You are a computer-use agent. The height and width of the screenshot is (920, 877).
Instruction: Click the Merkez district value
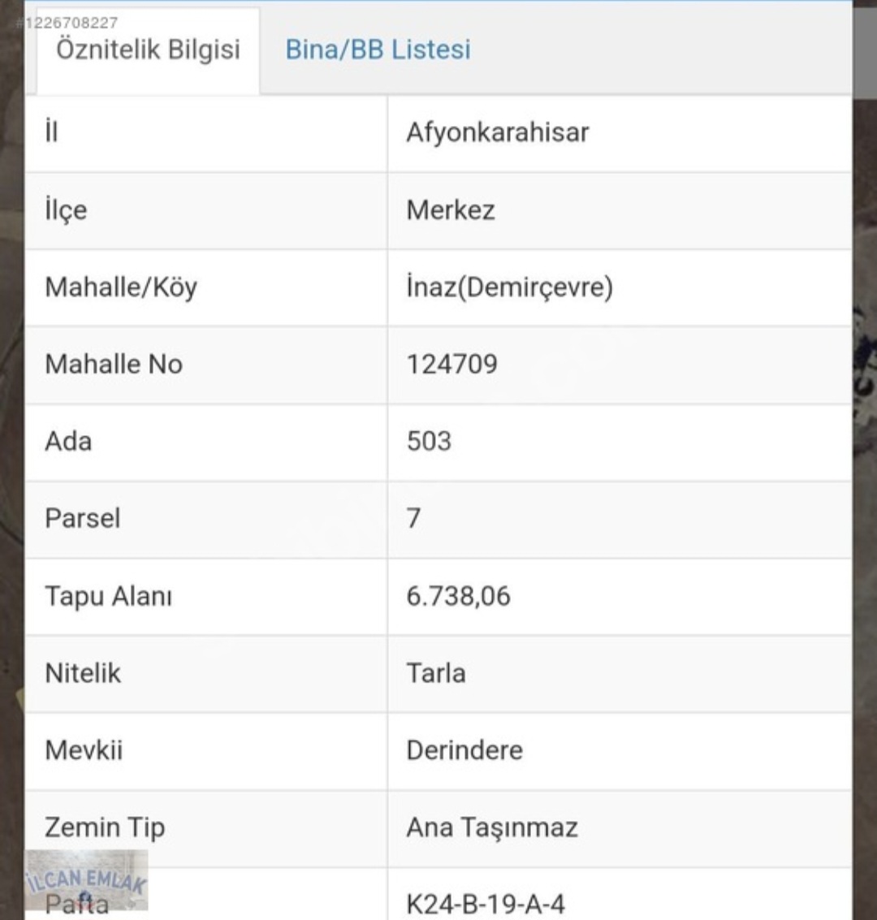click(451, 210)
